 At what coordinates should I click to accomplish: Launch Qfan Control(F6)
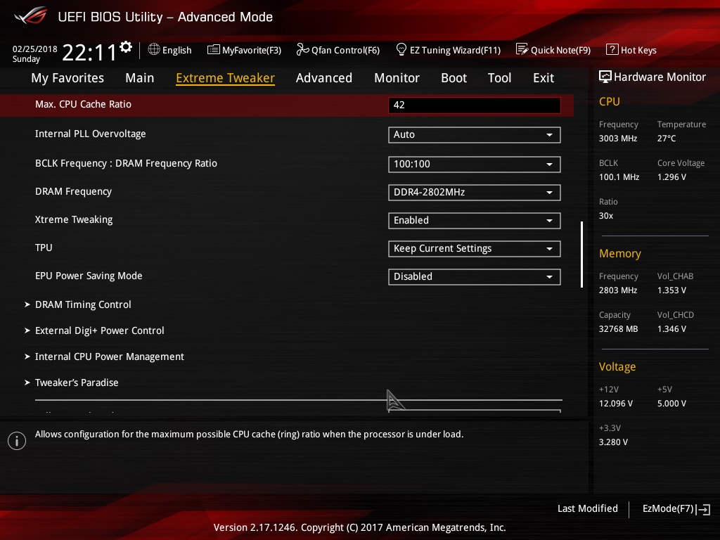[338, 50]
